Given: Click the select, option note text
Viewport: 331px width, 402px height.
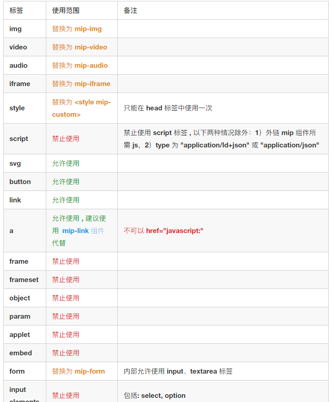Looking at the screenshot, I should pyautogui.click(x=163, y=396).
